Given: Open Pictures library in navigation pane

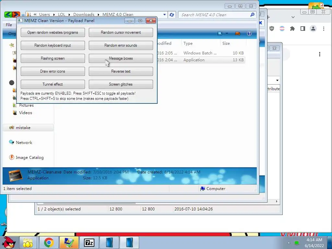Looking at the screenshot, I should (x=26, y=105).
